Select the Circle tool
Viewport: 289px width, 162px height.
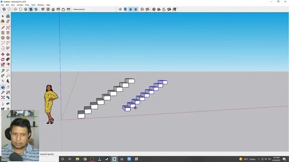coord(3,38)
